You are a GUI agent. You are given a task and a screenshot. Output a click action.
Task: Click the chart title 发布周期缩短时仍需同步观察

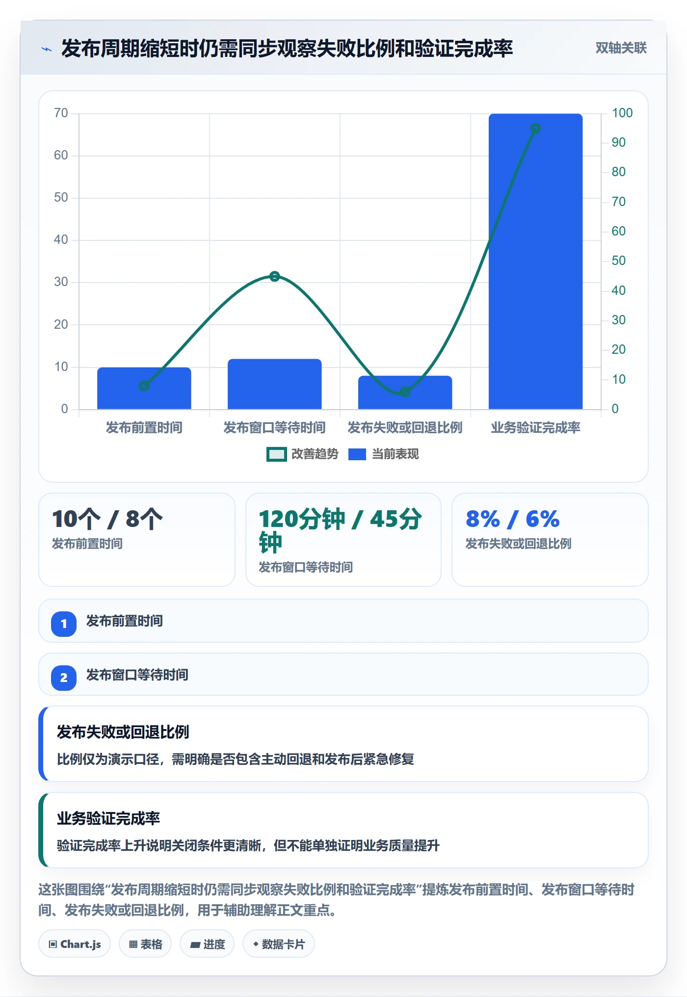[287, 48]
